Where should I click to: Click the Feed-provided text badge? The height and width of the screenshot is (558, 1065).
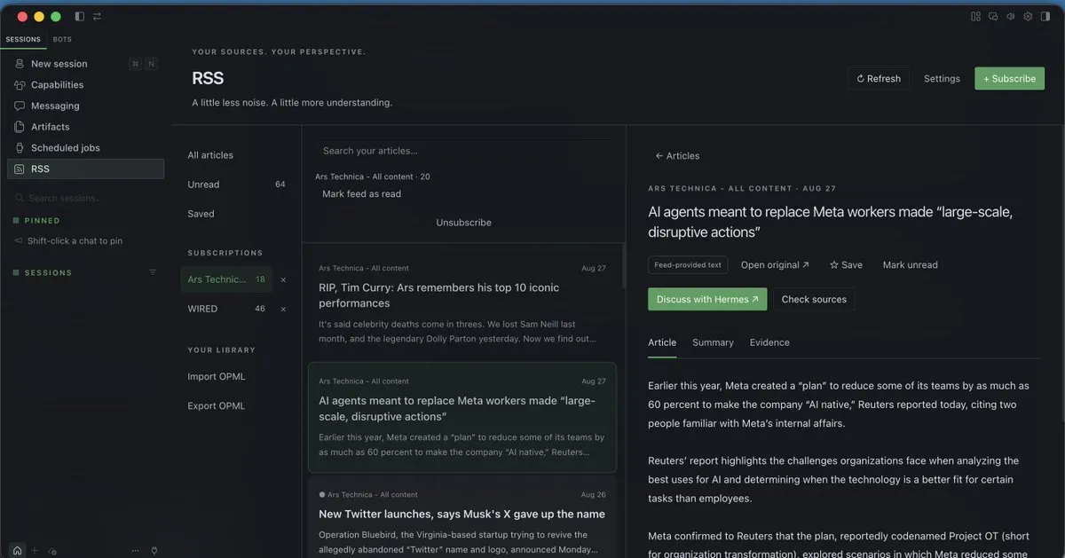(x=688, y=265)
